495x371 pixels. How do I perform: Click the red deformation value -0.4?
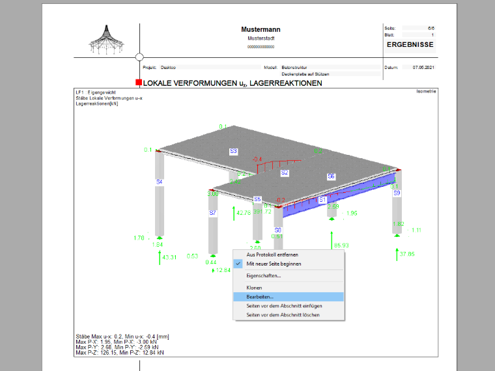coord(257,159)
